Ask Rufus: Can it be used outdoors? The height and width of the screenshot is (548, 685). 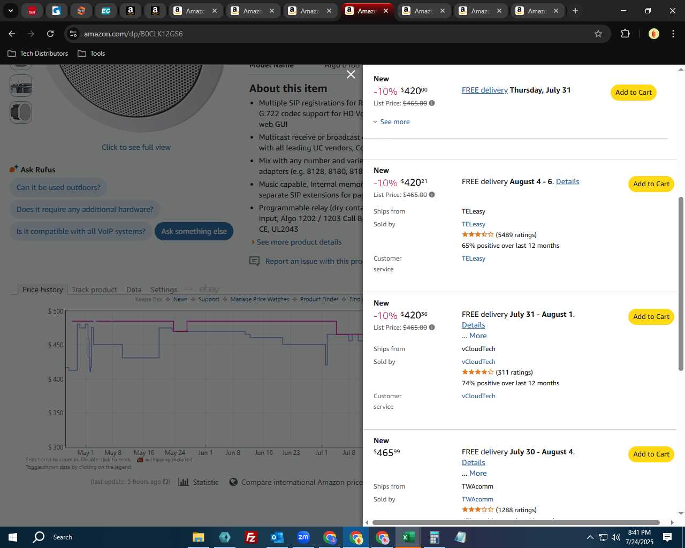click(58, 187)
